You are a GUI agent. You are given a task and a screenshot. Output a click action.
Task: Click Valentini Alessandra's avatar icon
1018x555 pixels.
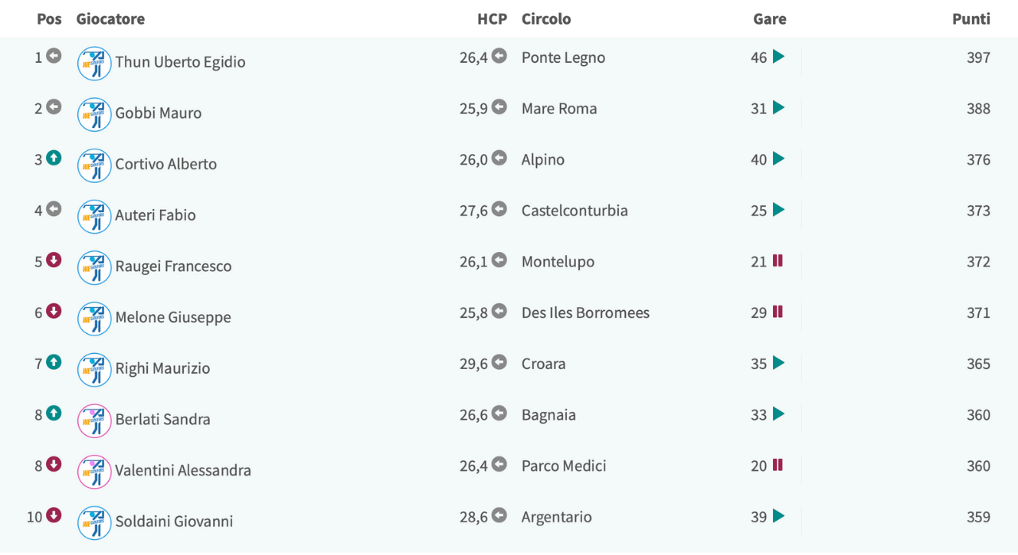pyautogui.click(x=94, y=471)
